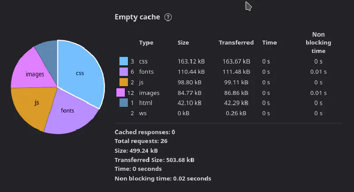Click the orange js color swatch
The height and width of the screenshot is (192, 354).
pyautogui.click(x=123, y=82)
